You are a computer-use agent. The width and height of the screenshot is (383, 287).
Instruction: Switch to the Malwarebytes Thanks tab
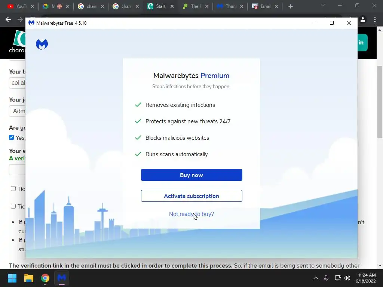coord(227,6)
